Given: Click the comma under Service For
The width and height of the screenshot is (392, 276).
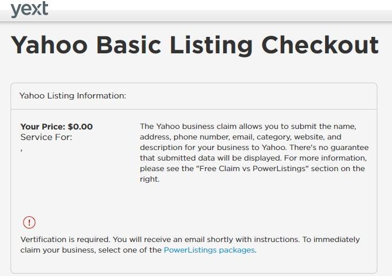Looking at the screenshot, I should coord(22,150).
